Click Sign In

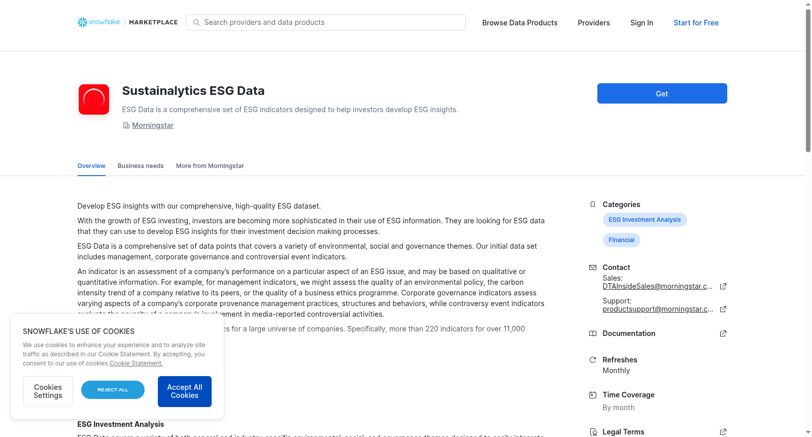(641, 23)
